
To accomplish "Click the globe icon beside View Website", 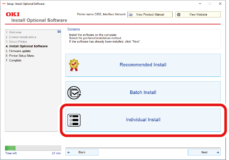I will (x=179, y=15).
